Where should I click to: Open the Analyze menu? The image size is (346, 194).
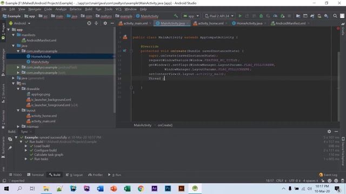[x=61, y=9]
